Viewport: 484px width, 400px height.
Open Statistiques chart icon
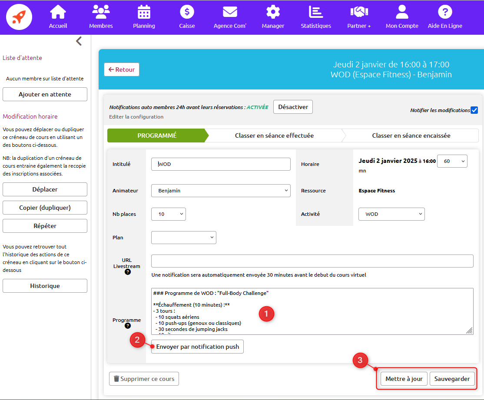point(316,12)
